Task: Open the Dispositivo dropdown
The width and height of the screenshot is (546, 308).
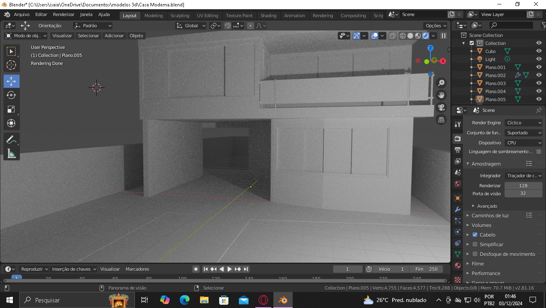Action: [523, 142]
